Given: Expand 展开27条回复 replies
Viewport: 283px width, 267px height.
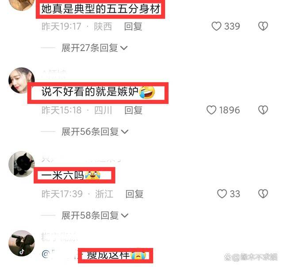Looking at the screenshot, I should click(x=94, y=48).
